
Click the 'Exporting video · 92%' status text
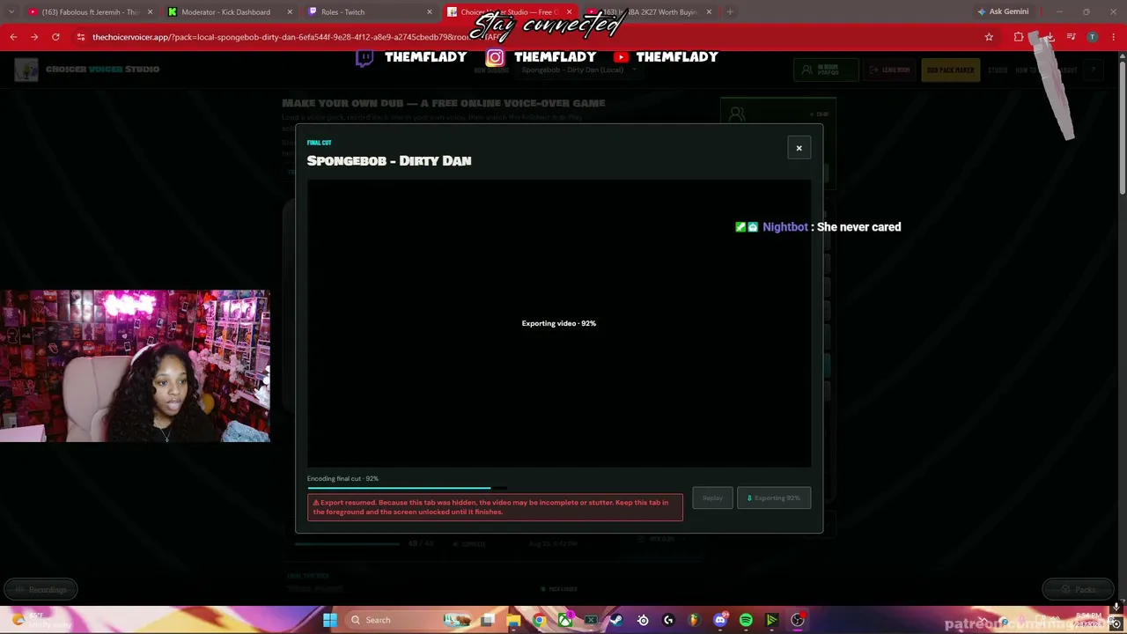[x=559, y=323]
